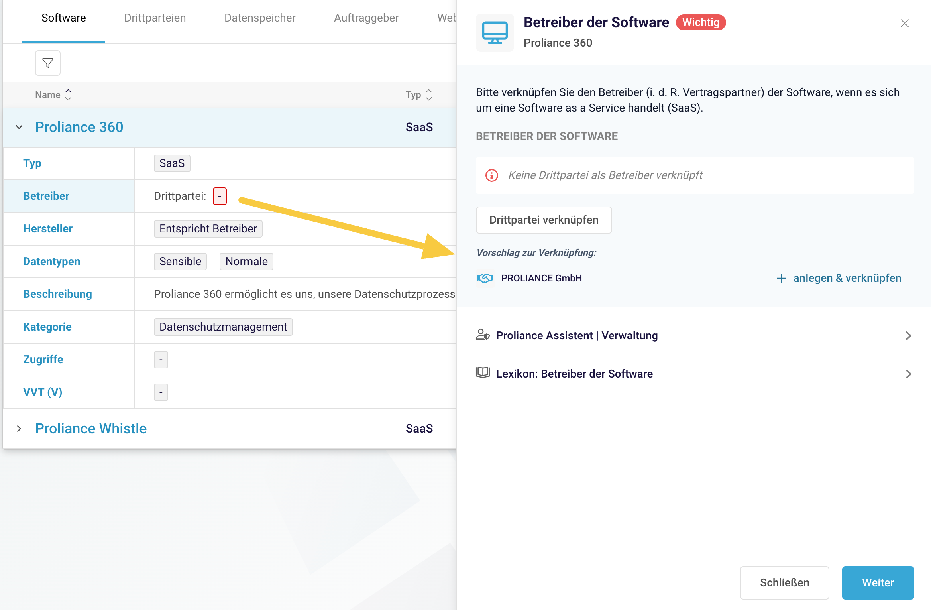
Task: Collapse the Proliance 360 row
Action: click(x=19, y=128)
